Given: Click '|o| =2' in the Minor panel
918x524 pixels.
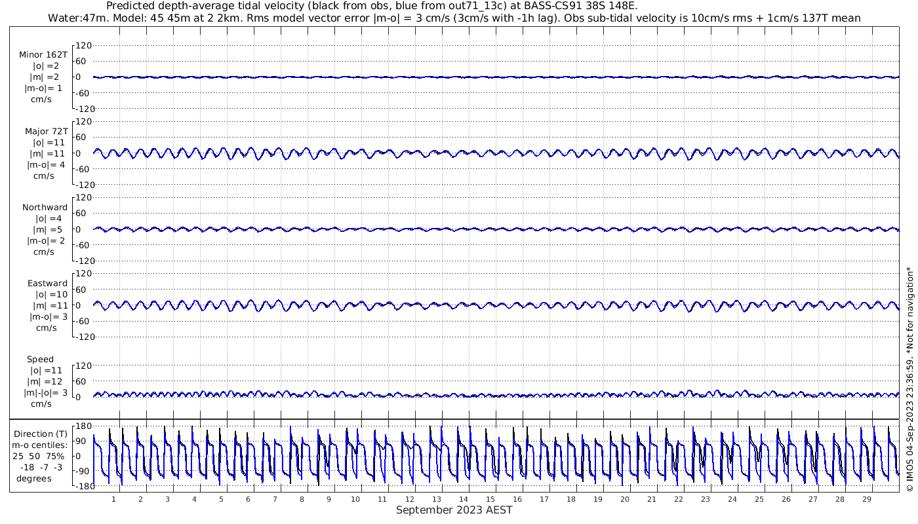Looking at the screenshot, I should (45, 66).
